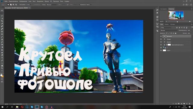Select the Lasso tool
Image resolution: width=193 pixels, height=109 pixels.
point(2,16)
